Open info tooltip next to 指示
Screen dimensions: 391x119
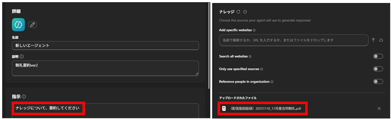[24, 97]
